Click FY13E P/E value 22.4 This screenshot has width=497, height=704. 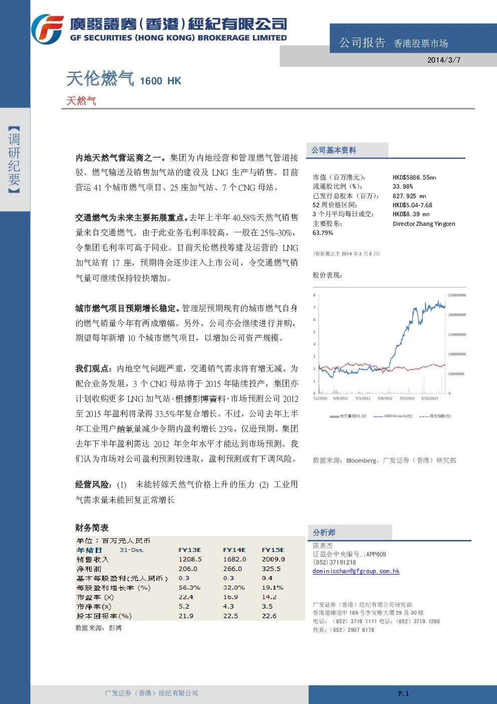tap(186, 597)
